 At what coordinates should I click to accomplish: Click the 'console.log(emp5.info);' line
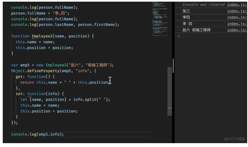click(x=37, y=134)
